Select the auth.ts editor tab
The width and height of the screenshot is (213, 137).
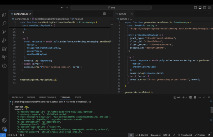coord(122,14)
